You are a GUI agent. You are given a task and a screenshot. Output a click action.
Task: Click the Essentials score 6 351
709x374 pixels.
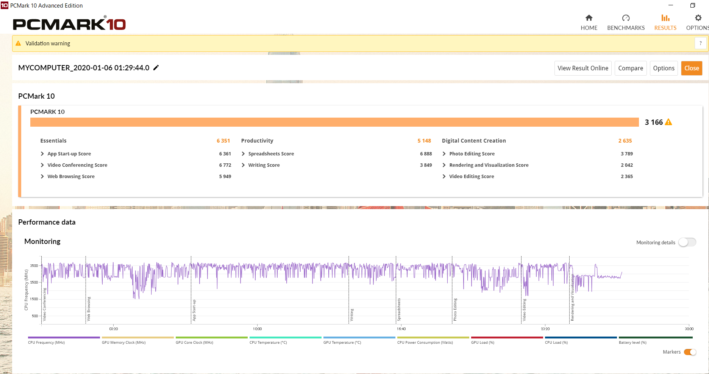[223, 141]
